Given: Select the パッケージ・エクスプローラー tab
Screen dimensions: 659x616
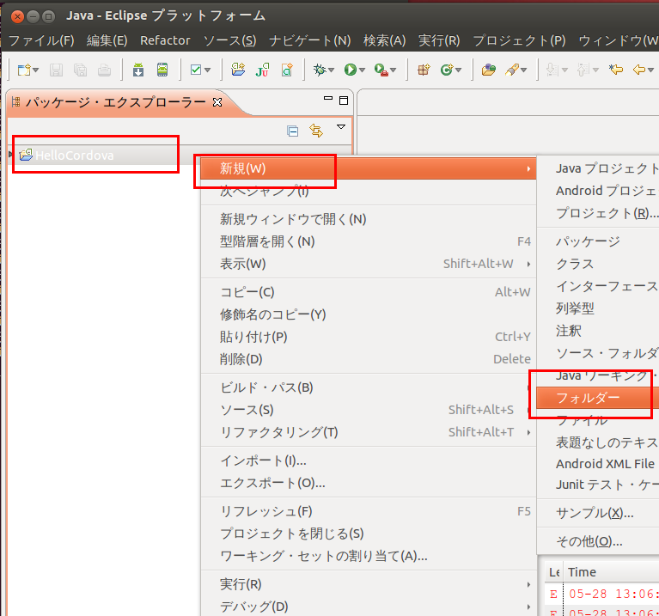Looking at the screenshot, I should click(x=116, y=102).
